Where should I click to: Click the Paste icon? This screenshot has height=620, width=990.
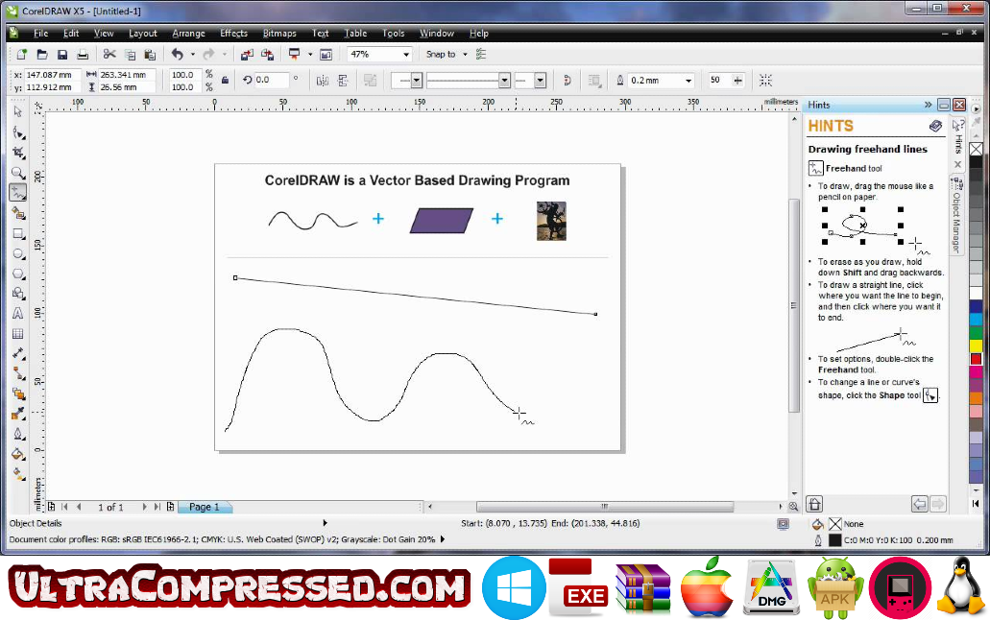click(150, 55)
